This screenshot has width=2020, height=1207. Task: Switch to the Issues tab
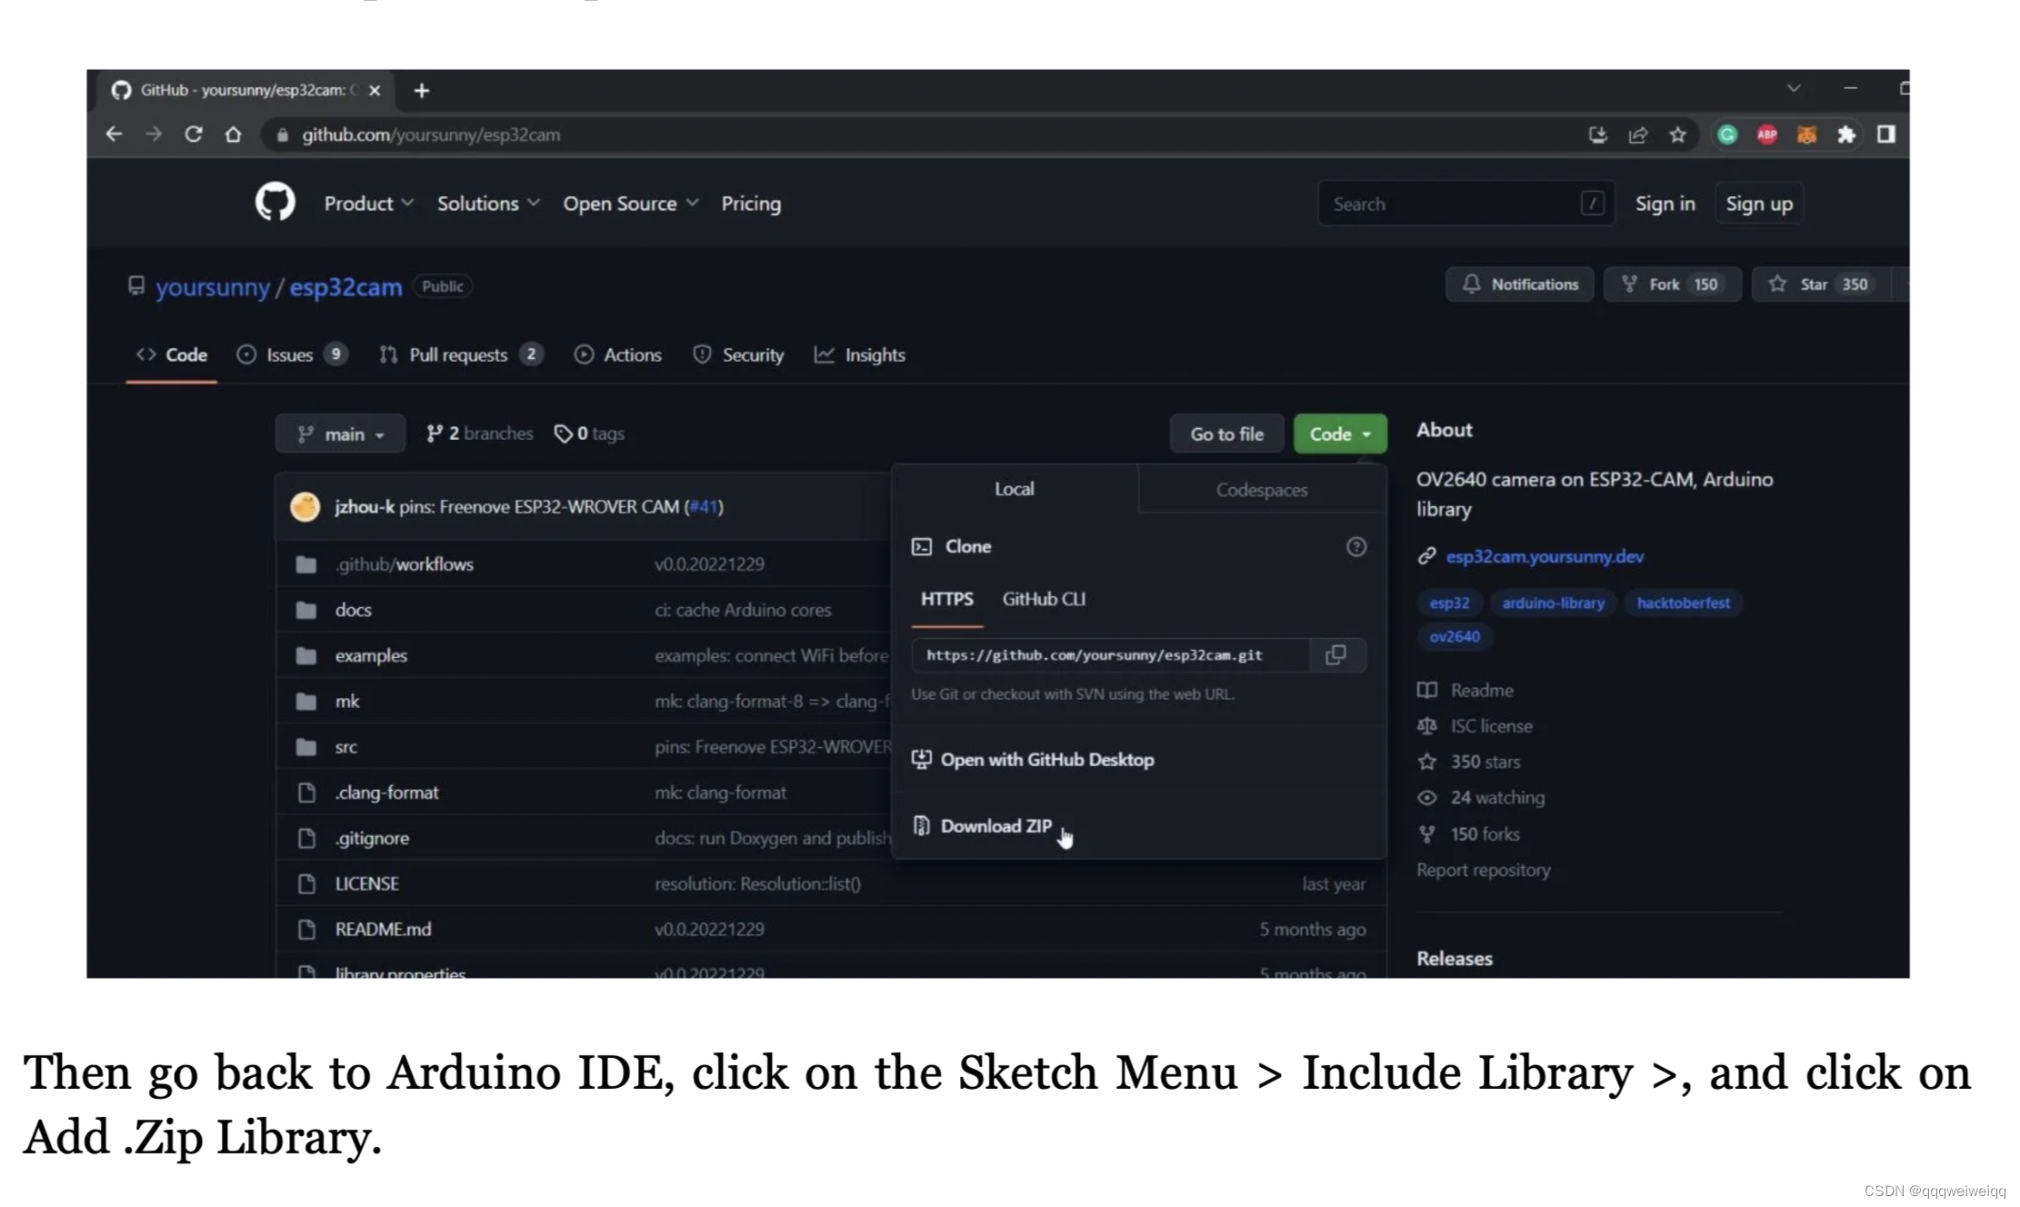[x=292, y=354]
